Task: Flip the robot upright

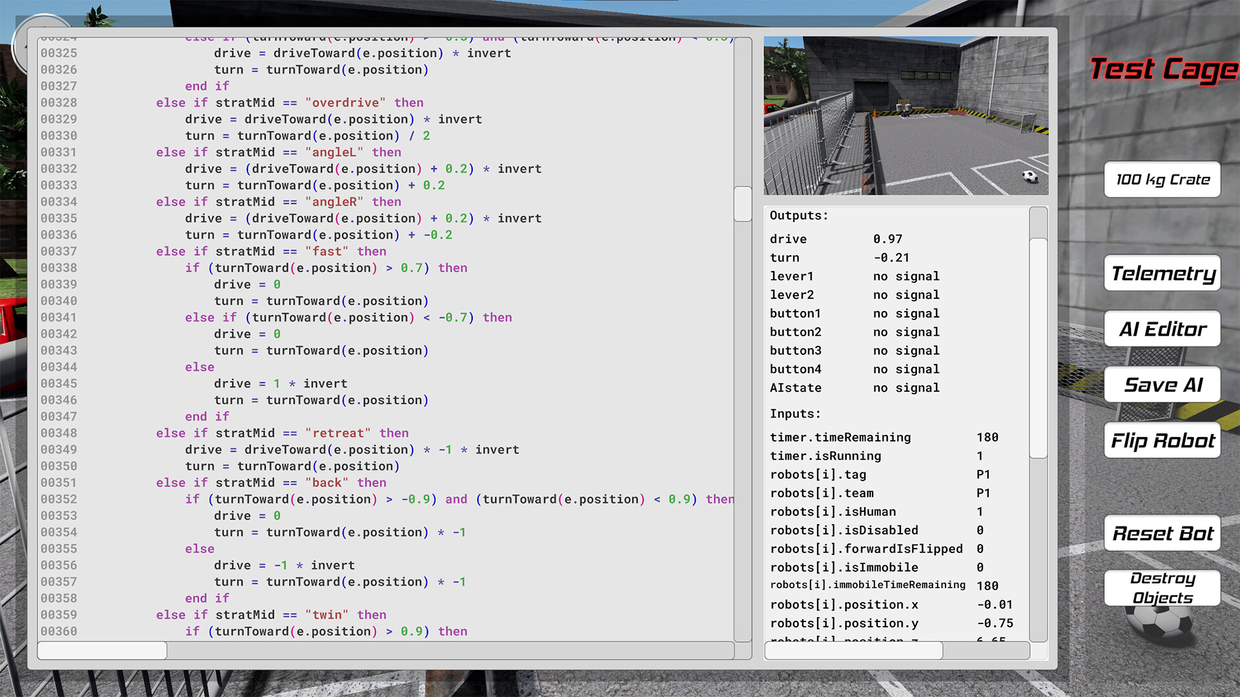Action: pos(1162,441)
